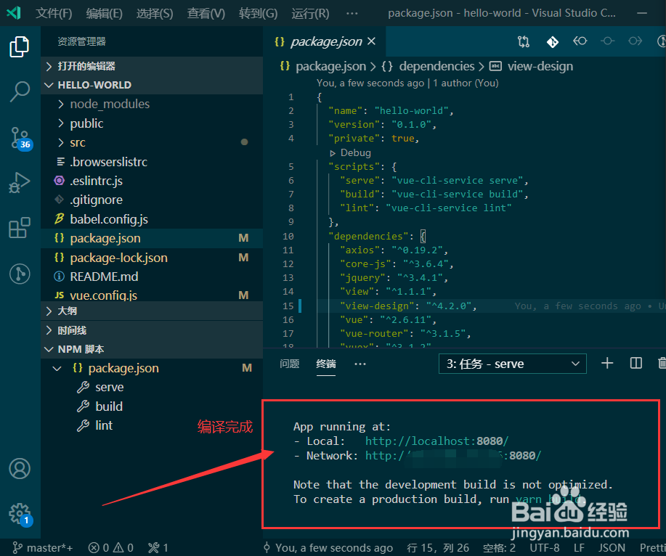Kill terminal with trash icon
The height and width of the screenshot is (556, 666).
pos(662,364)
